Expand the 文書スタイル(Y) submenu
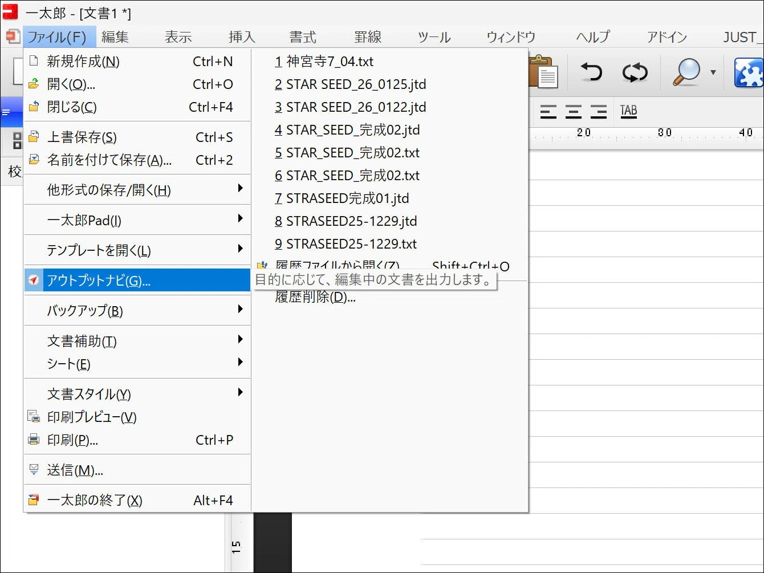 [137, 394]
